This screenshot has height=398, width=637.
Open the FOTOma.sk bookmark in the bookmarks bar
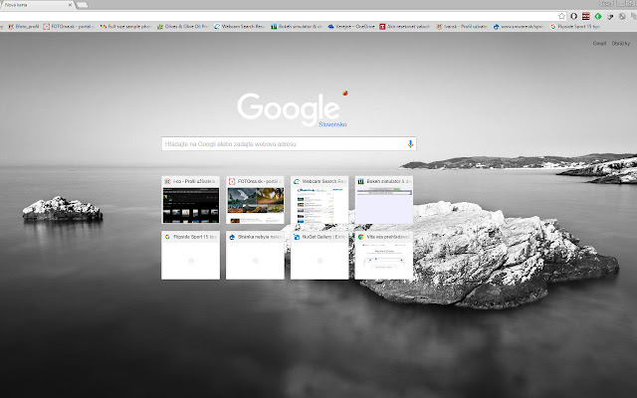[69, 27]
